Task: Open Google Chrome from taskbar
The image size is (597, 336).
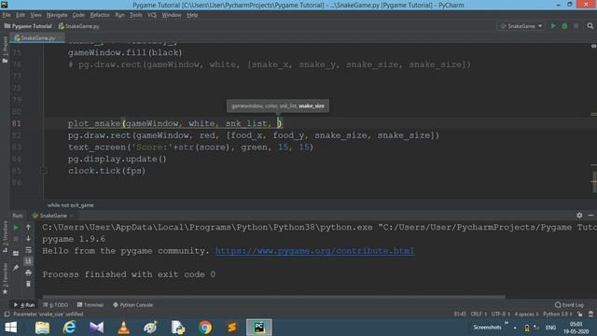Action: [x=205, y=328]
